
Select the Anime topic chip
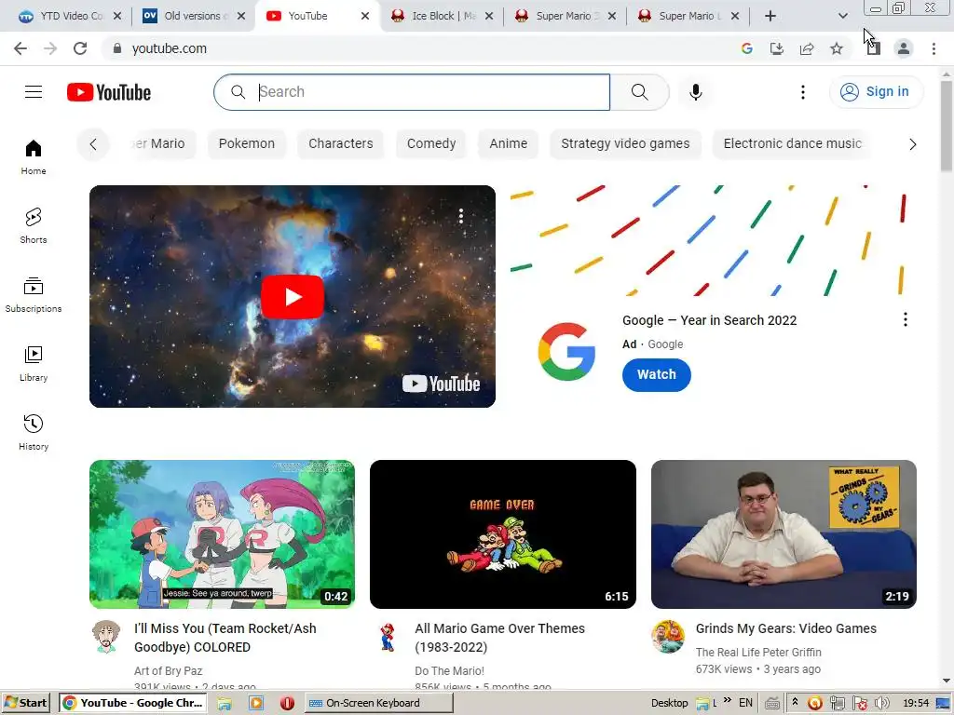coord(508,143)
